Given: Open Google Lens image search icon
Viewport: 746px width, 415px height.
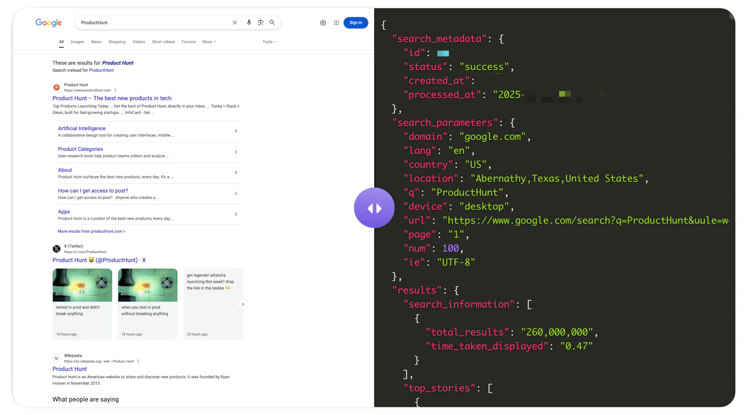Looking at the screenshot, I should [x=261, y=22].
